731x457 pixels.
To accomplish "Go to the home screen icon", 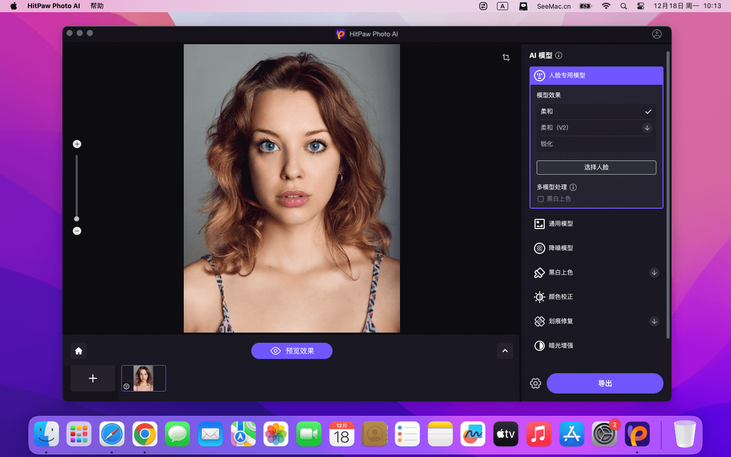I will click(79, 351).
